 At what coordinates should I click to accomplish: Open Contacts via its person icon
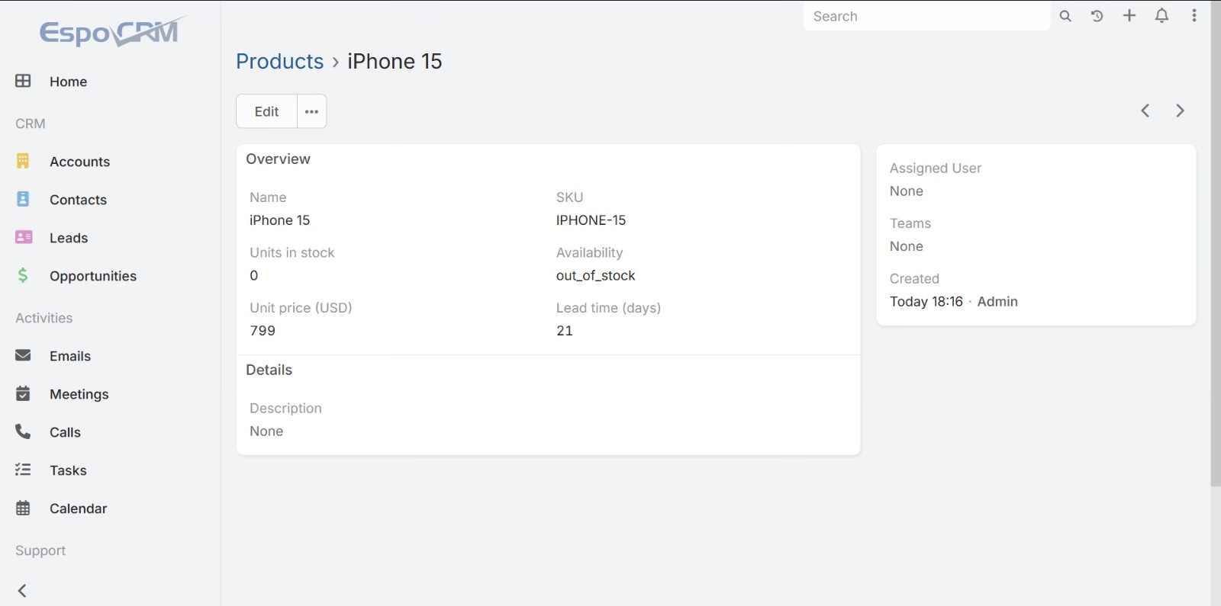23,199
